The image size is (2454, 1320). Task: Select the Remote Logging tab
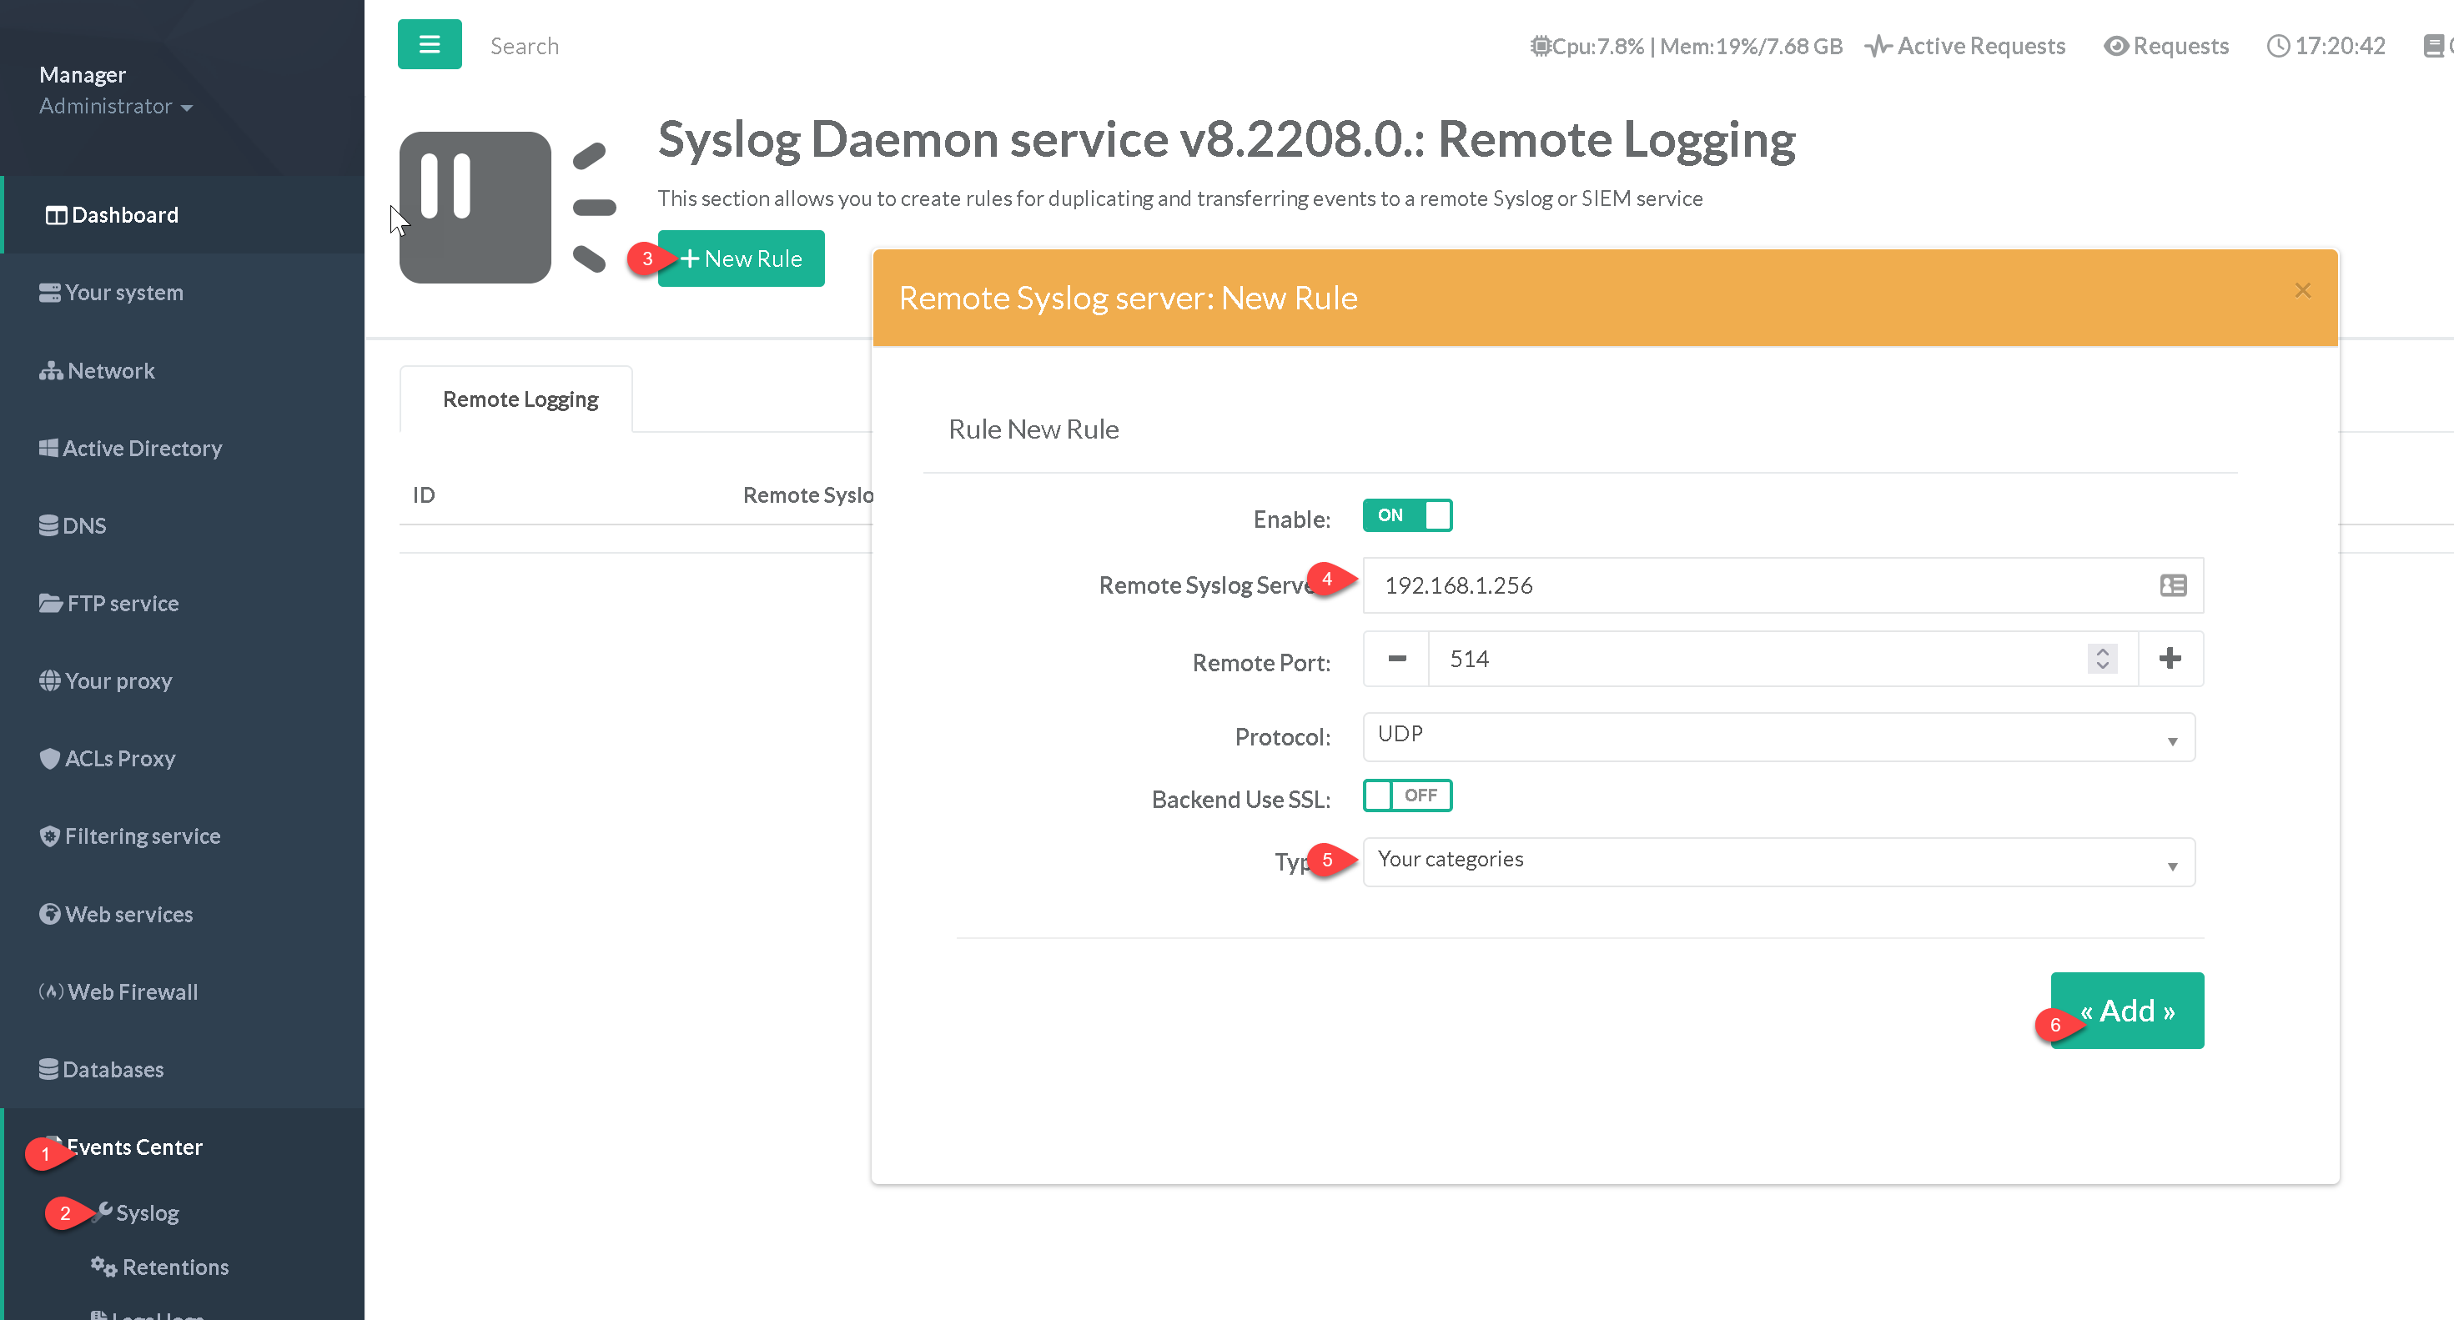519,399
